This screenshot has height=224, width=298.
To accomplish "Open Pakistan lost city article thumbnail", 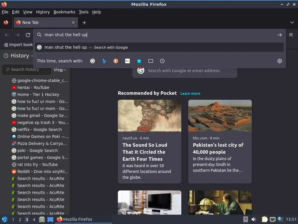I will tap(220, 116).
